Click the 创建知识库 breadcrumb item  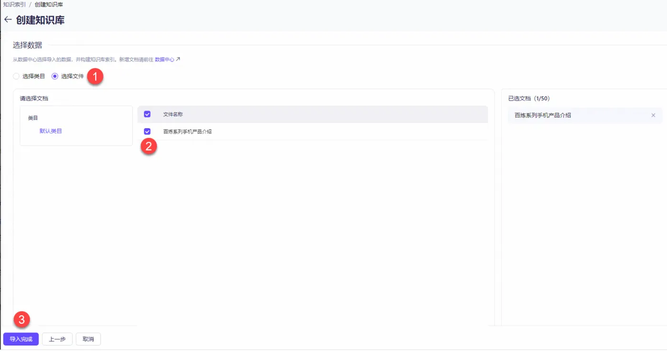click(x=49, y=4)
